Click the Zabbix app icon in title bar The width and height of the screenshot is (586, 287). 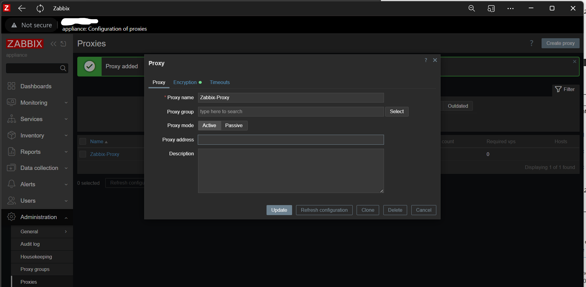pos(6,8)
